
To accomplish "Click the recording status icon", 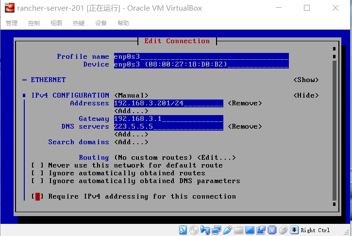I will (x=261, y=230).
